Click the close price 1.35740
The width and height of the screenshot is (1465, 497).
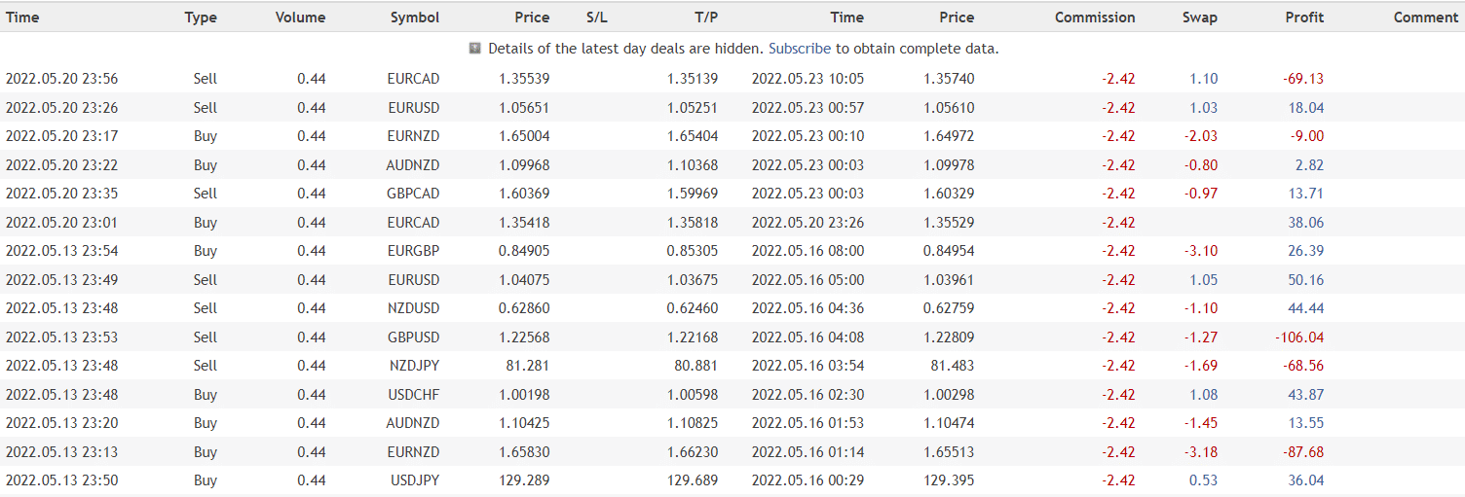tap(949, 79)
